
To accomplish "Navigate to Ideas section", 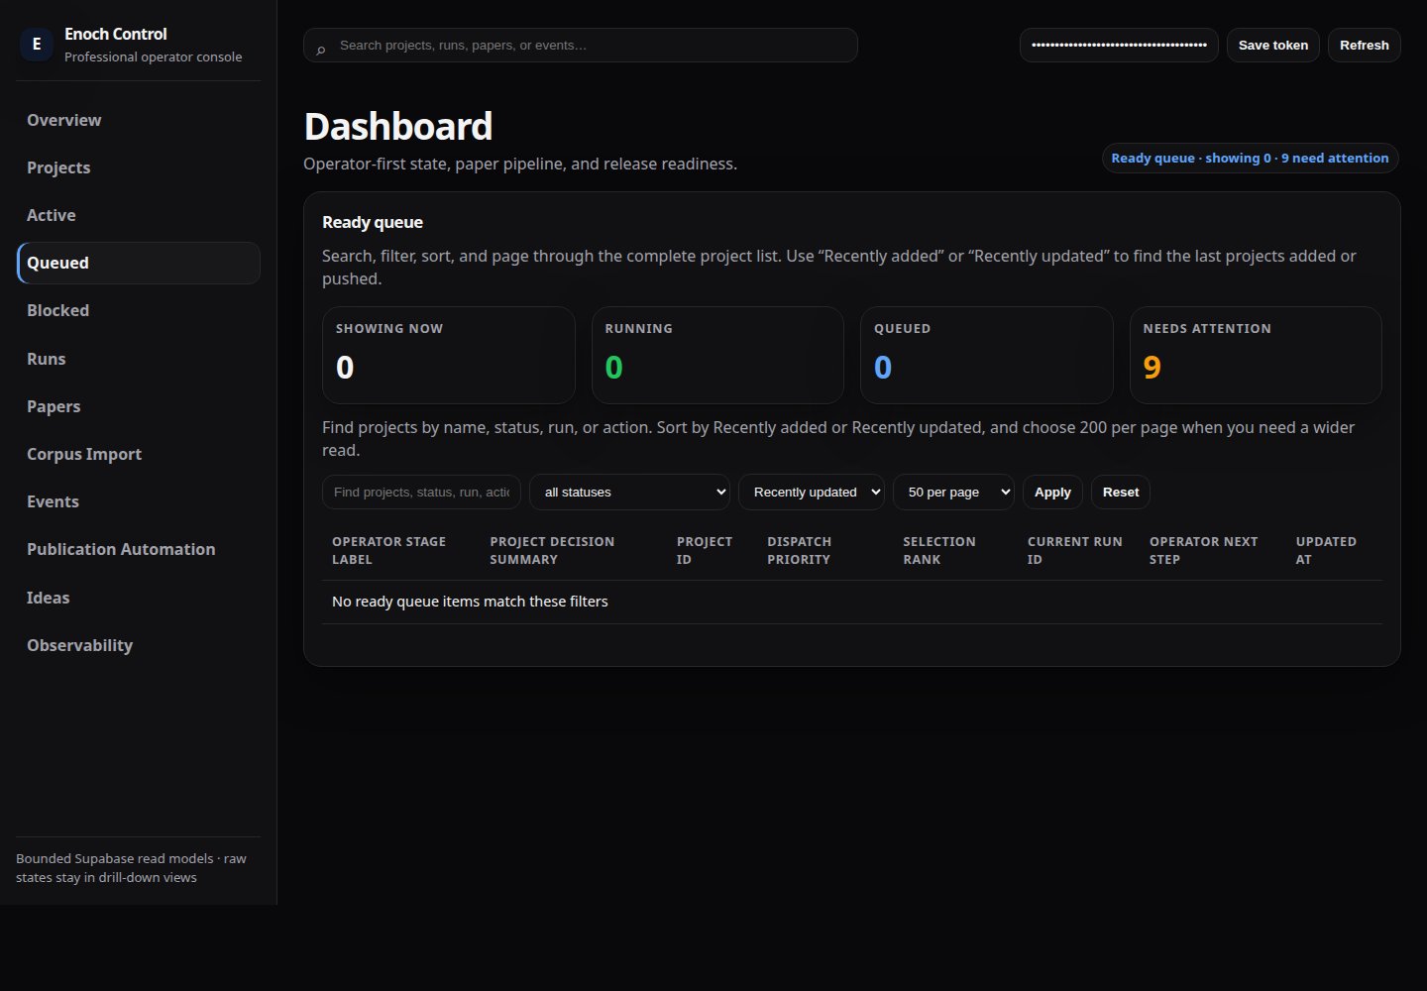I will (139, 598).
